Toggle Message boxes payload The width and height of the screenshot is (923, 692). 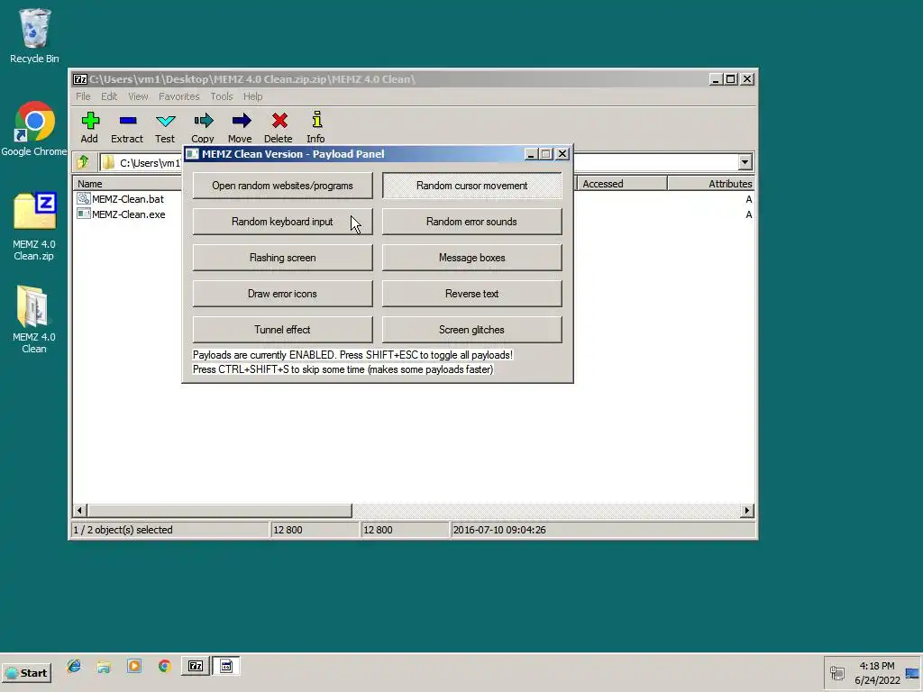click(x=472, y=258)
